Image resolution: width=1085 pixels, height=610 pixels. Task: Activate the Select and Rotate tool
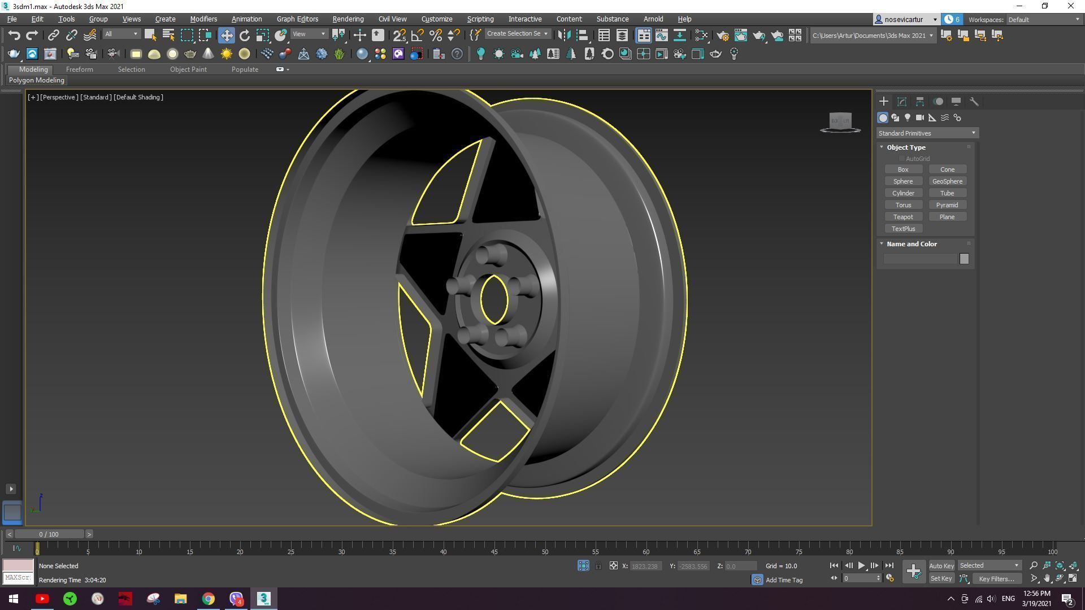click(244, 35)
